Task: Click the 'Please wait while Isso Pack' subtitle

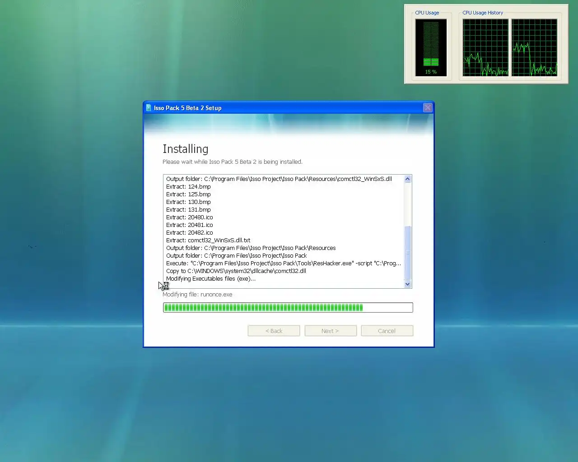Action: pos(233,162)
